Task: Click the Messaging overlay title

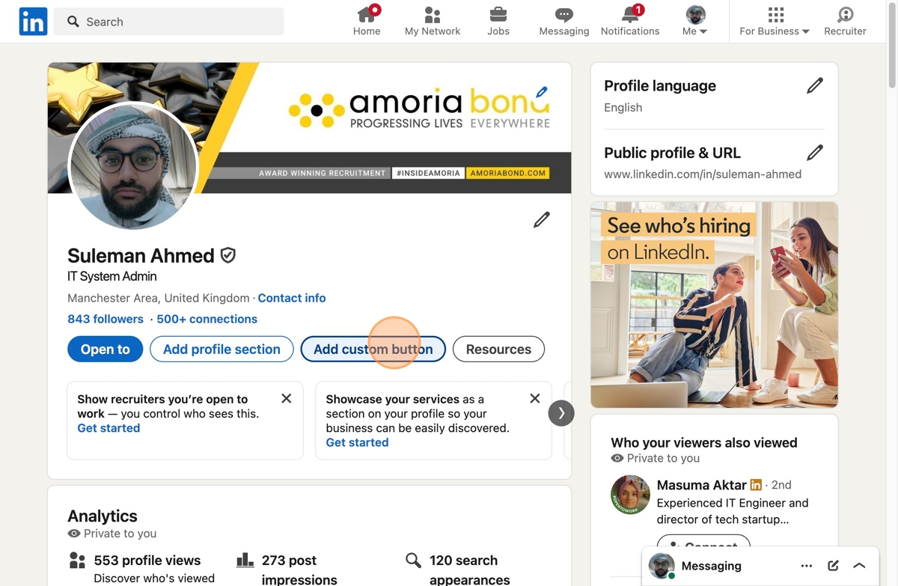Action: pos(711,566)
